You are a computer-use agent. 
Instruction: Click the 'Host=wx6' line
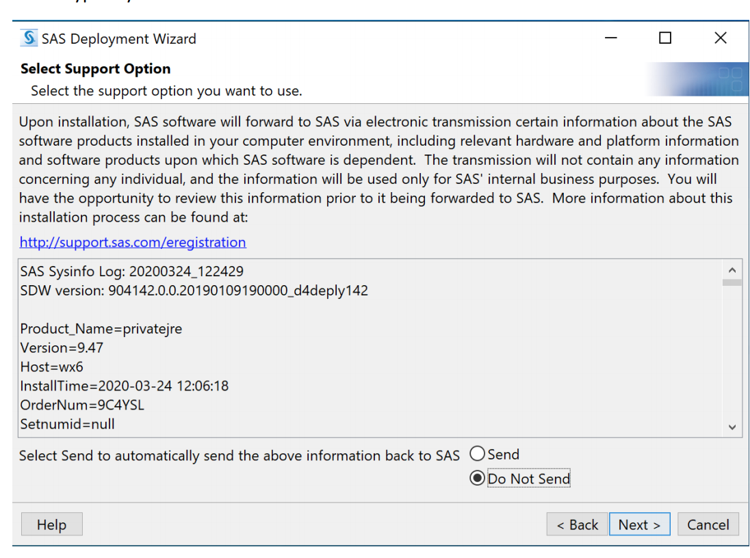pyautogui.click(x=51, y=367)
